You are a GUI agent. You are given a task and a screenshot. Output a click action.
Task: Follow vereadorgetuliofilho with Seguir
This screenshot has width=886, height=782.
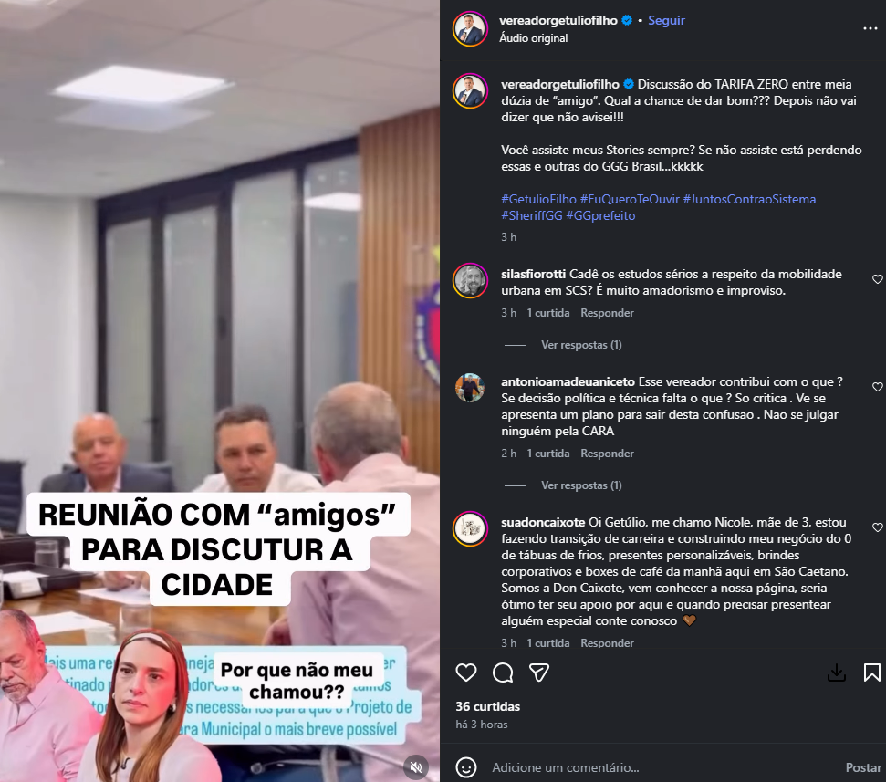[666, 20]
